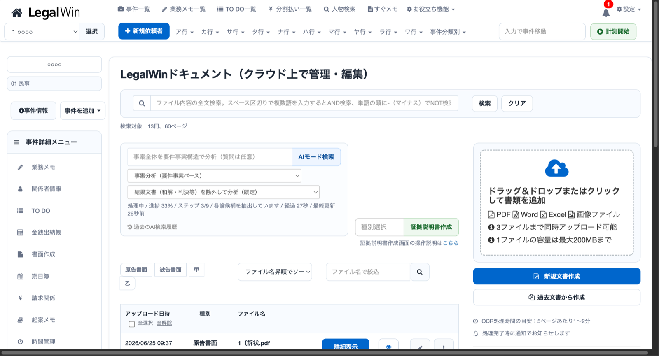Click 金銭出納帳 calculator icon in sidebar
Screen dimensions: 659x356
(x=20, y=233)
